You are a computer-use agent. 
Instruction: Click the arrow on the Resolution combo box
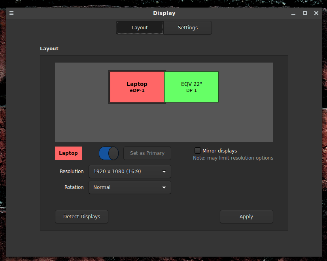(164, 171)
